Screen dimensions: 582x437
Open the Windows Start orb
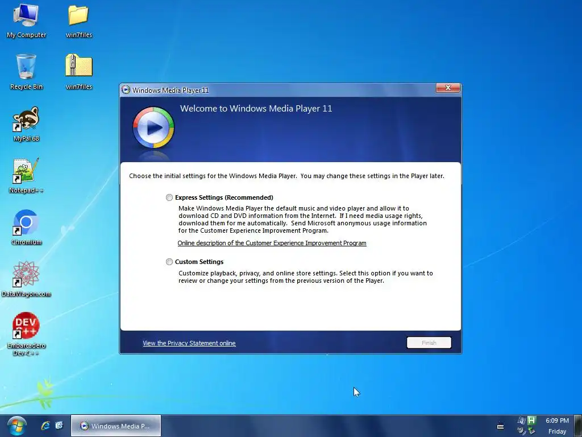[16, 426]
